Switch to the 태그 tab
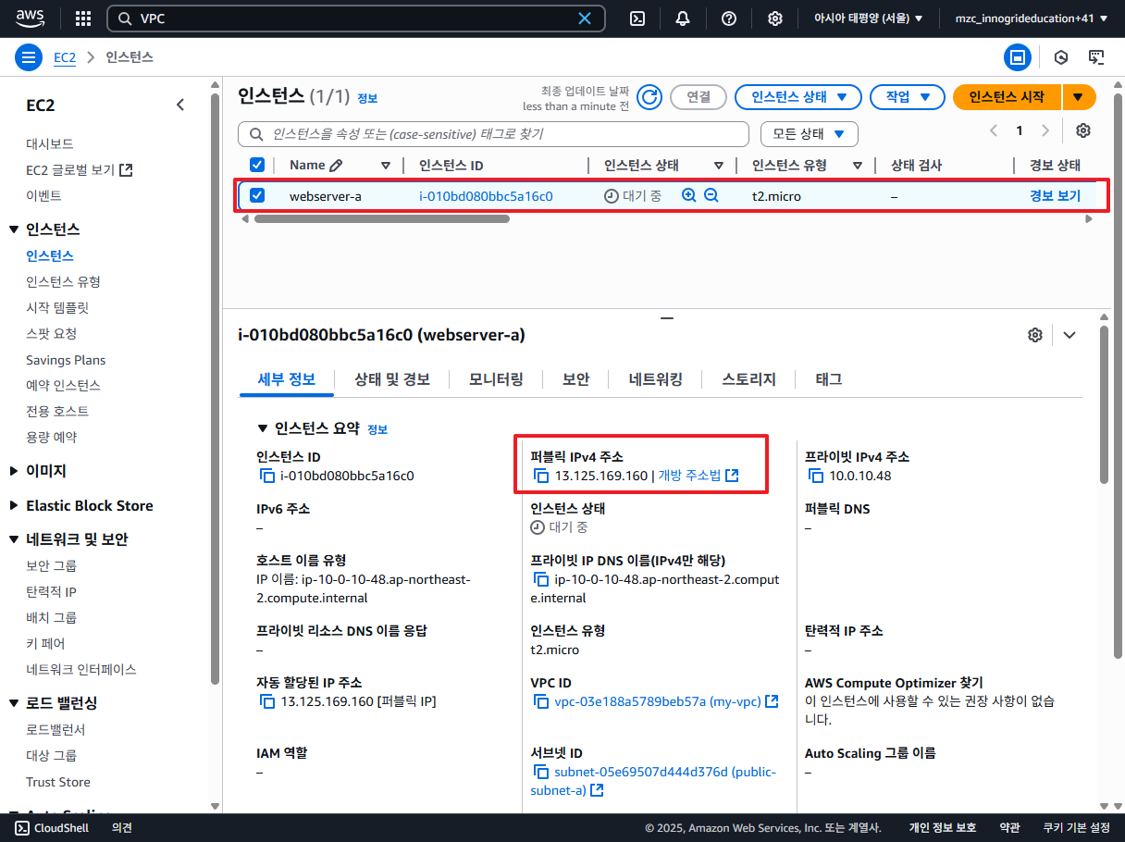1125x842 pixels. [828, 379]
